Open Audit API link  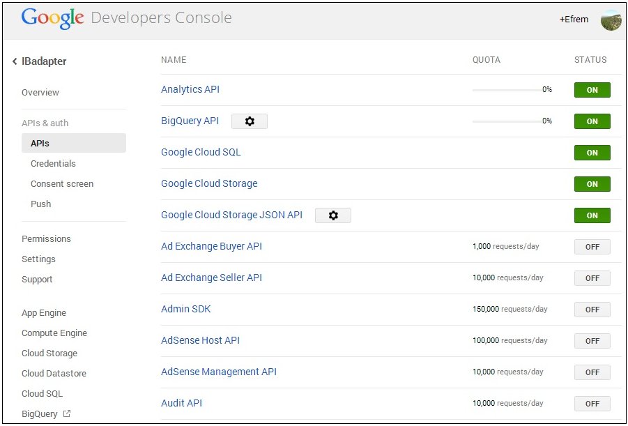coord(181,403)
